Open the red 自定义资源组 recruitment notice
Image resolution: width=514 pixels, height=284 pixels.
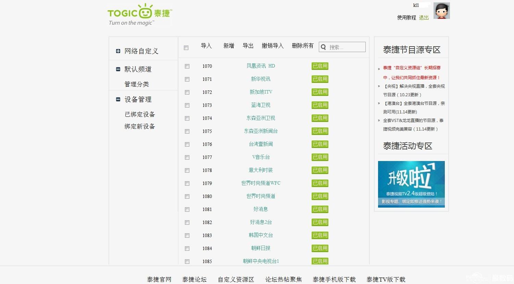tap(412, 73)
